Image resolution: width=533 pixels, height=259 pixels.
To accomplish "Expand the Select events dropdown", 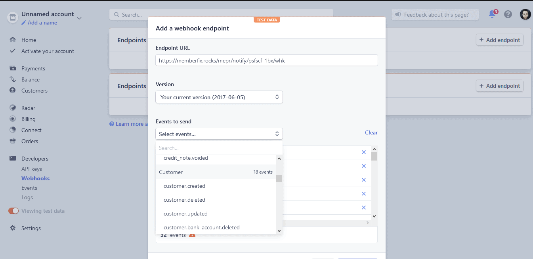I will [219, 134].
